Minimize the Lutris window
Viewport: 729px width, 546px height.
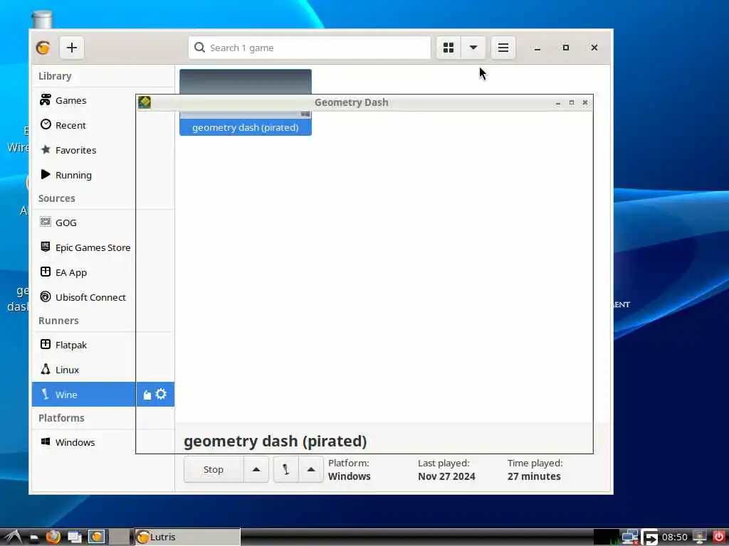click(537, 48)
